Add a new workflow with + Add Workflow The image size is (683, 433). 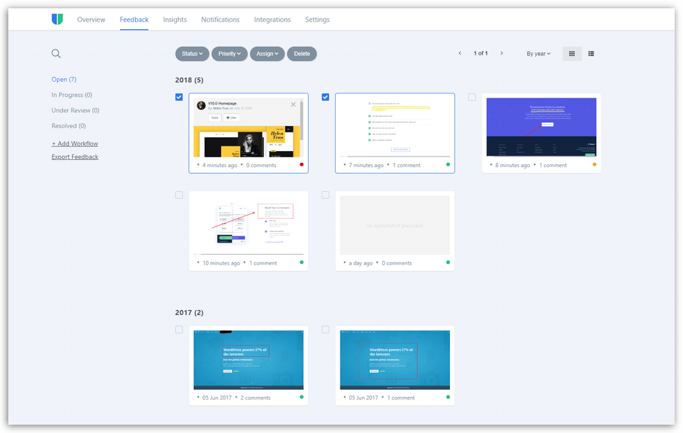74,143
